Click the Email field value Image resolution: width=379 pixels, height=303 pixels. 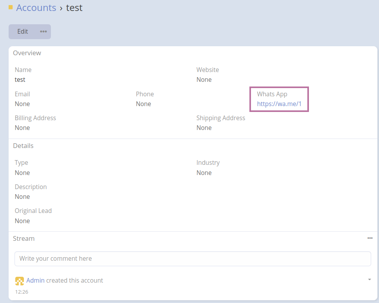tap(22, 104)
